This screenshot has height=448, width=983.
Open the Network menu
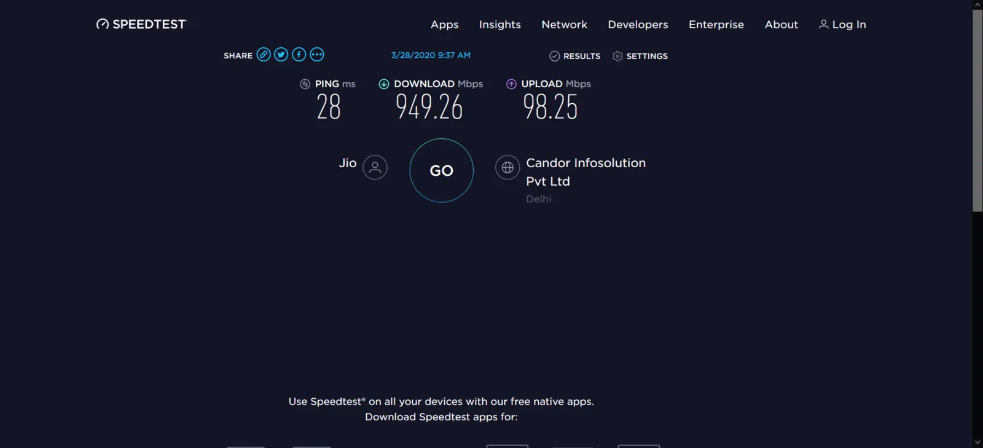click(x=564, y=25)
